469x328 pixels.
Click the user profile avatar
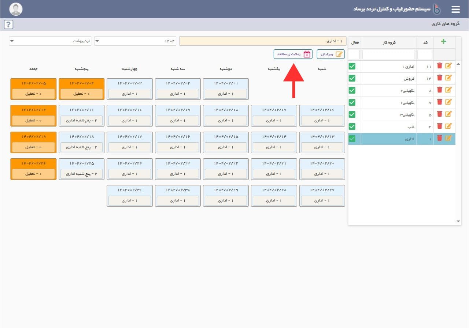coord(16,9)
